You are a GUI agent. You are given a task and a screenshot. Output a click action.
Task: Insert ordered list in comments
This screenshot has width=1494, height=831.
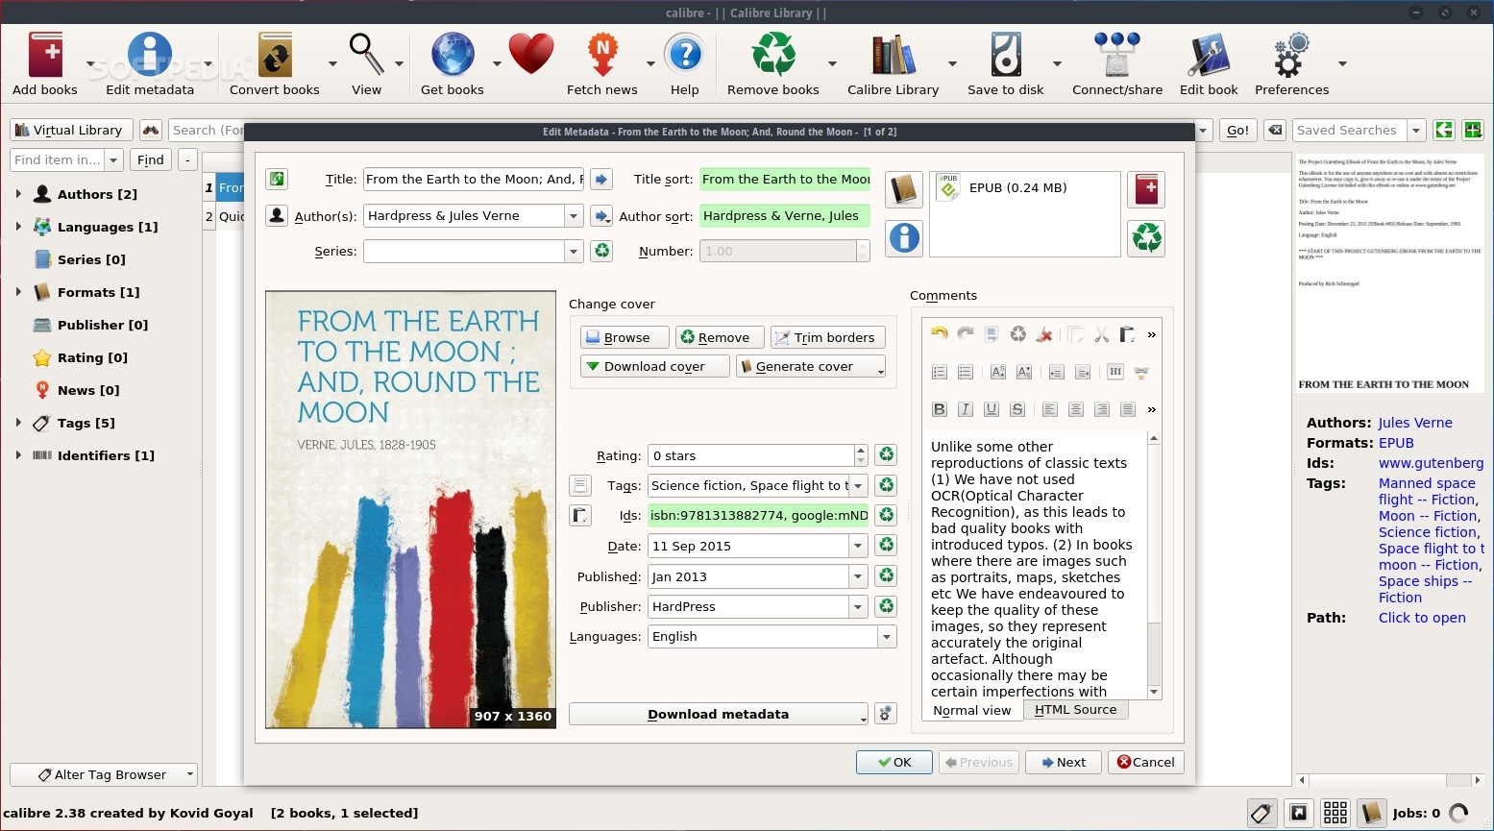point(940,372)
